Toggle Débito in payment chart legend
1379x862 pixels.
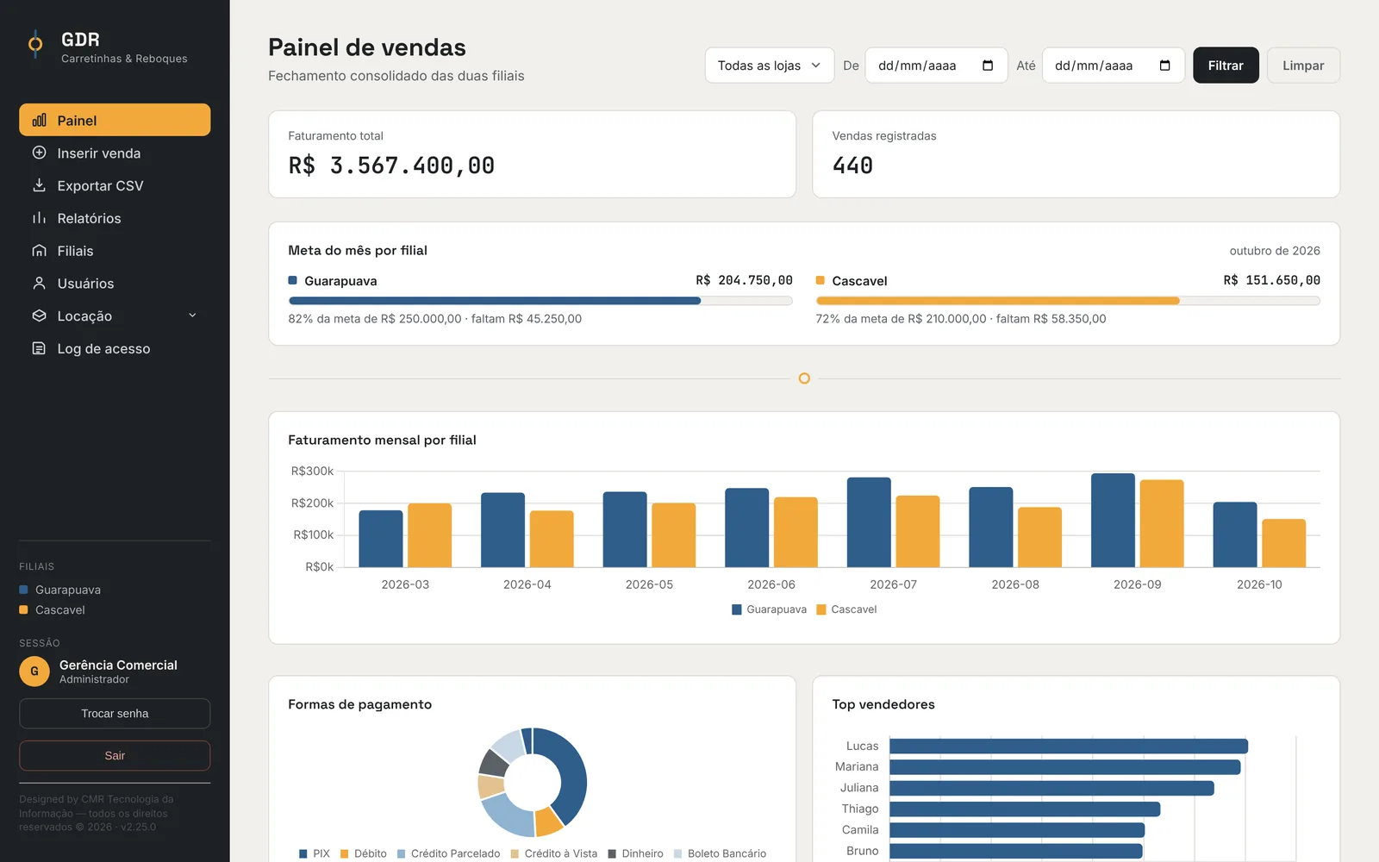pyautogui.click(x=363, y=853)
